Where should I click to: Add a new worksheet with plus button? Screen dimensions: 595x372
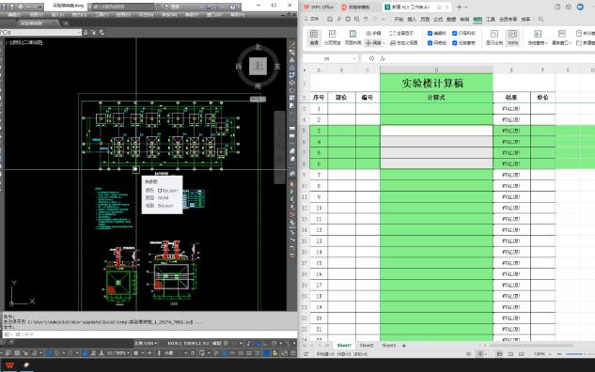coord(404,346)
